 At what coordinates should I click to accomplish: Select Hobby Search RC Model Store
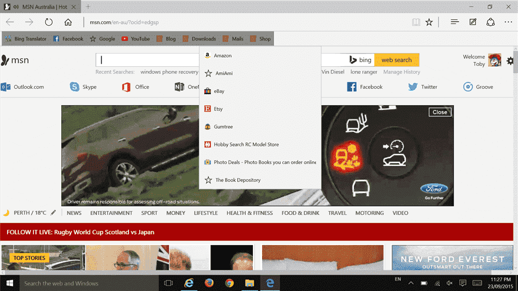point(260,144)
